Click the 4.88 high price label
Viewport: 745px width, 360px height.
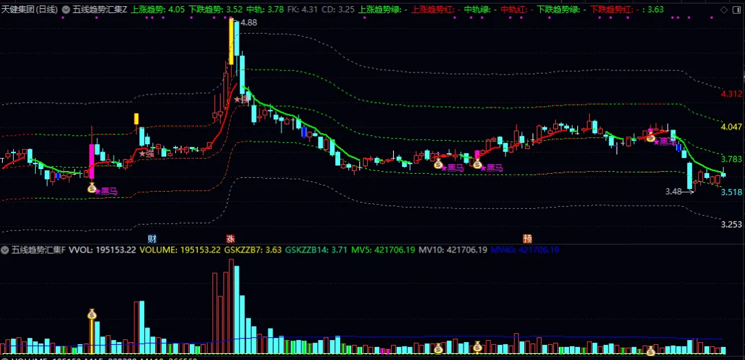coord(249,23)
